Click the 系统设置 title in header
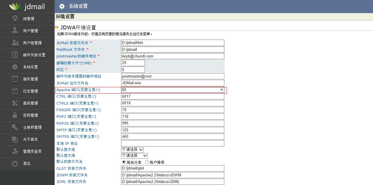The height and width of the screenshot is (185, 373). (x=78, y=6)
